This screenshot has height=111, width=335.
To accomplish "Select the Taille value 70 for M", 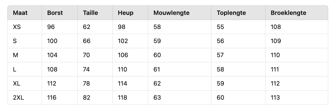I will [x=87, y=55].
